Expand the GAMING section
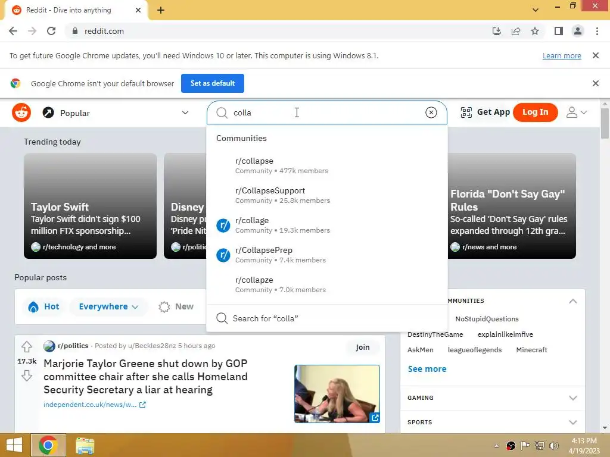610x457 pixels. [493, 398]
